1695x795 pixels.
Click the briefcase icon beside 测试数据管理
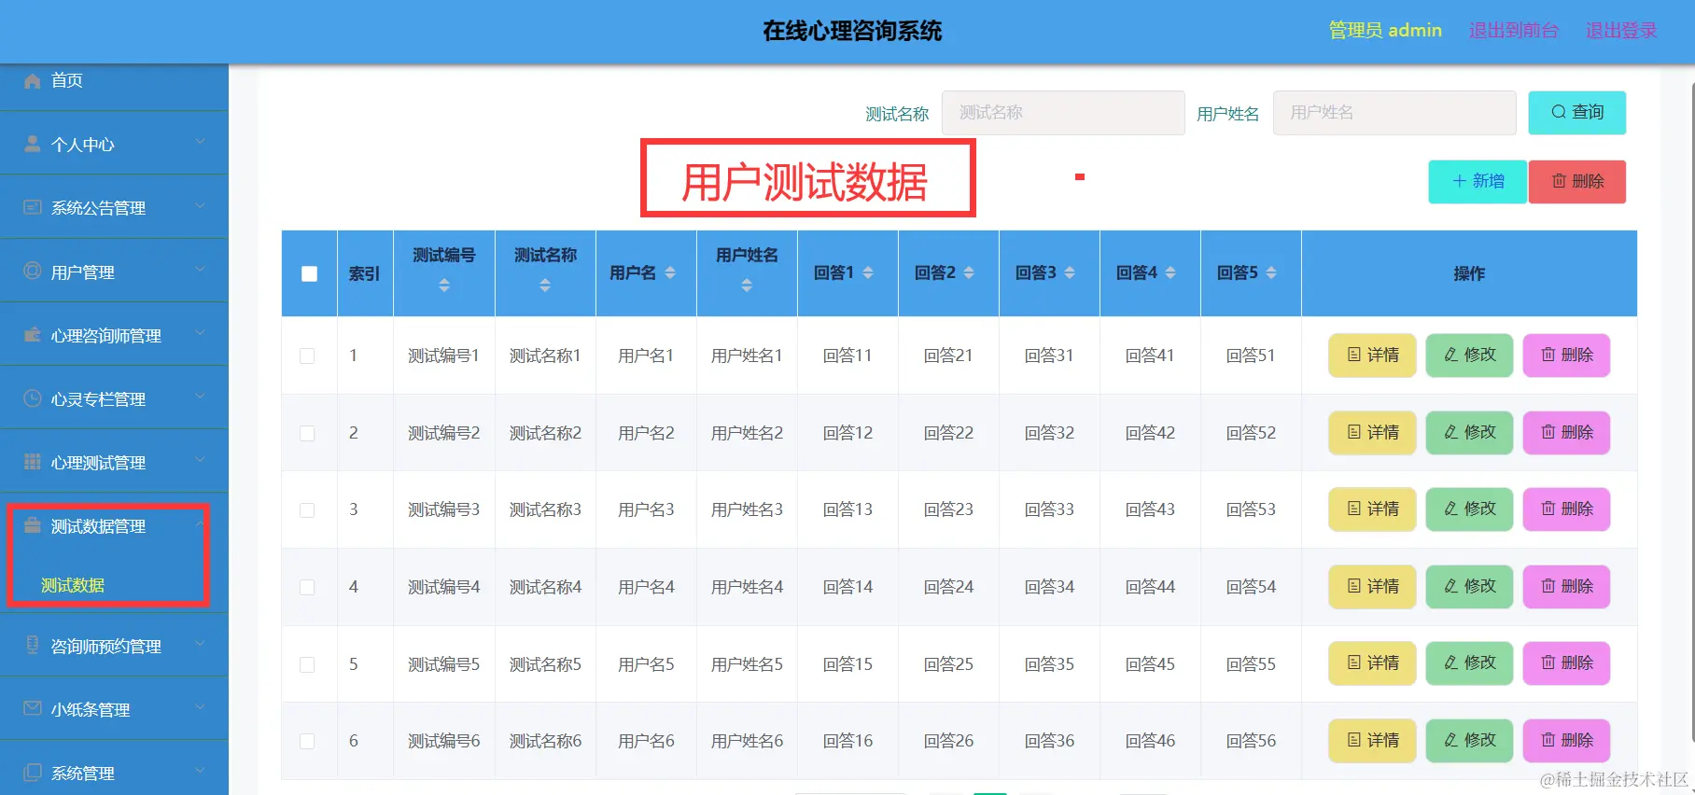tap(32, 525)
